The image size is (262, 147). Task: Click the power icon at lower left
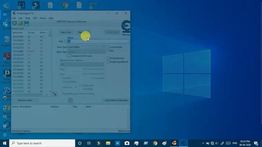point(5,135)
